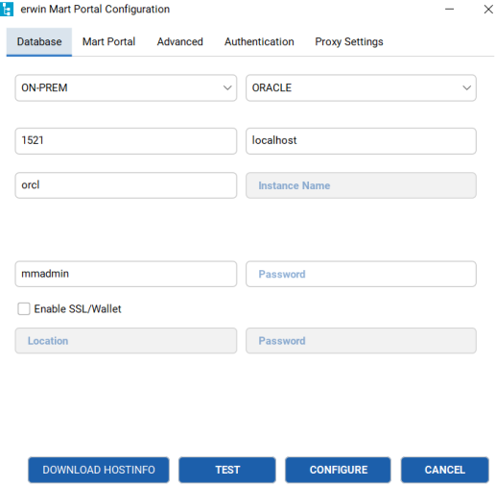Click the server field containing localhost
The image size is (495, 487).
361,141
